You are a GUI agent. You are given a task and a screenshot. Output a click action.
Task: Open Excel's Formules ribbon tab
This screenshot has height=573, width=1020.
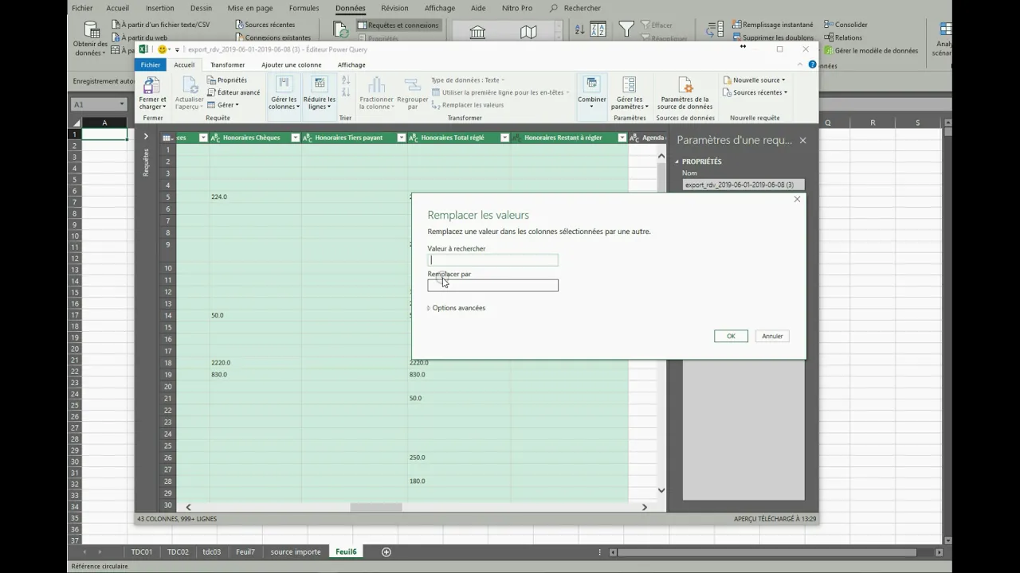304,8
